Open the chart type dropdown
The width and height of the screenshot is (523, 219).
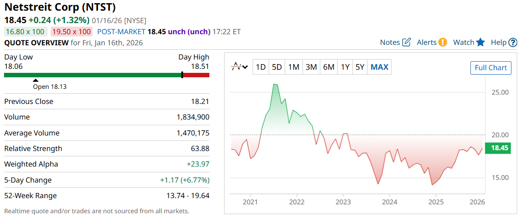(240, 67)
